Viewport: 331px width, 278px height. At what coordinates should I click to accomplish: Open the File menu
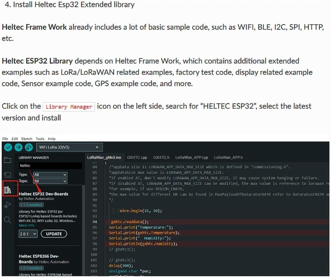tap(5, 139)
